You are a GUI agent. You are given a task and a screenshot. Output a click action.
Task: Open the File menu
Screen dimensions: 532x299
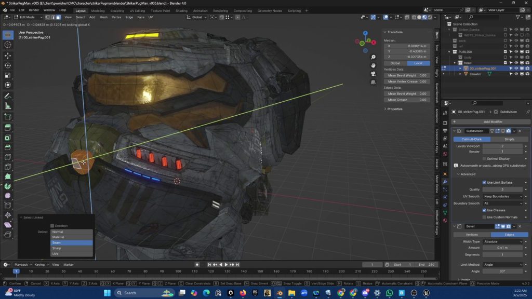point(12,10)
